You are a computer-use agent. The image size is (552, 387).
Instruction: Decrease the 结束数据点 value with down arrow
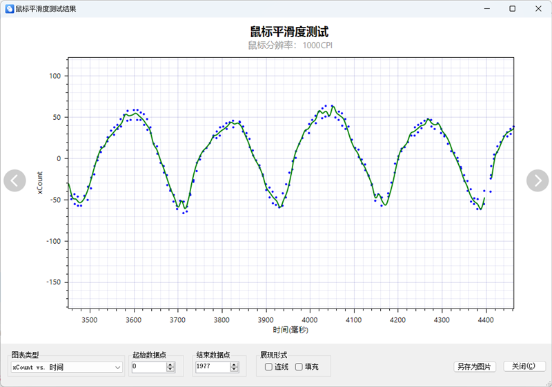click(x=234, y=370)
